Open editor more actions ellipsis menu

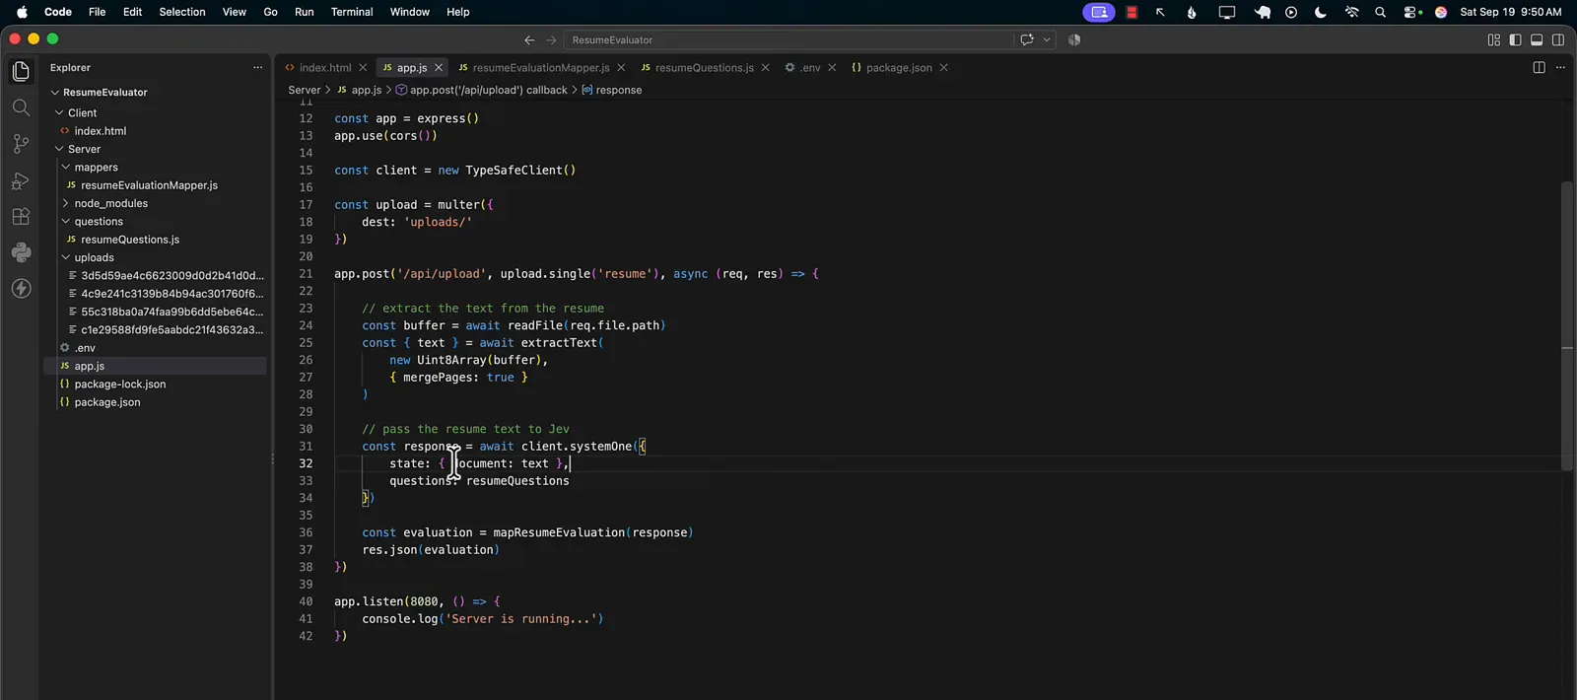[x=1560, y=68]
